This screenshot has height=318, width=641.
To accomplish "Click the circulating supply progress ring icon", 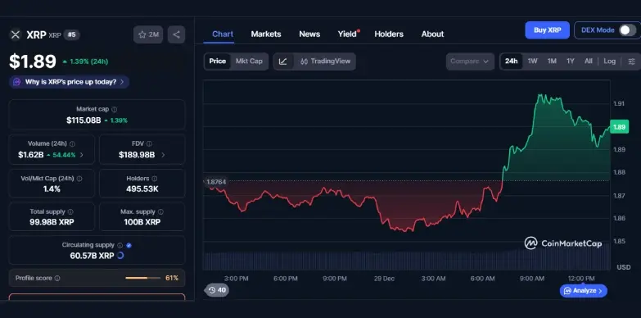I will pos(120,256).
